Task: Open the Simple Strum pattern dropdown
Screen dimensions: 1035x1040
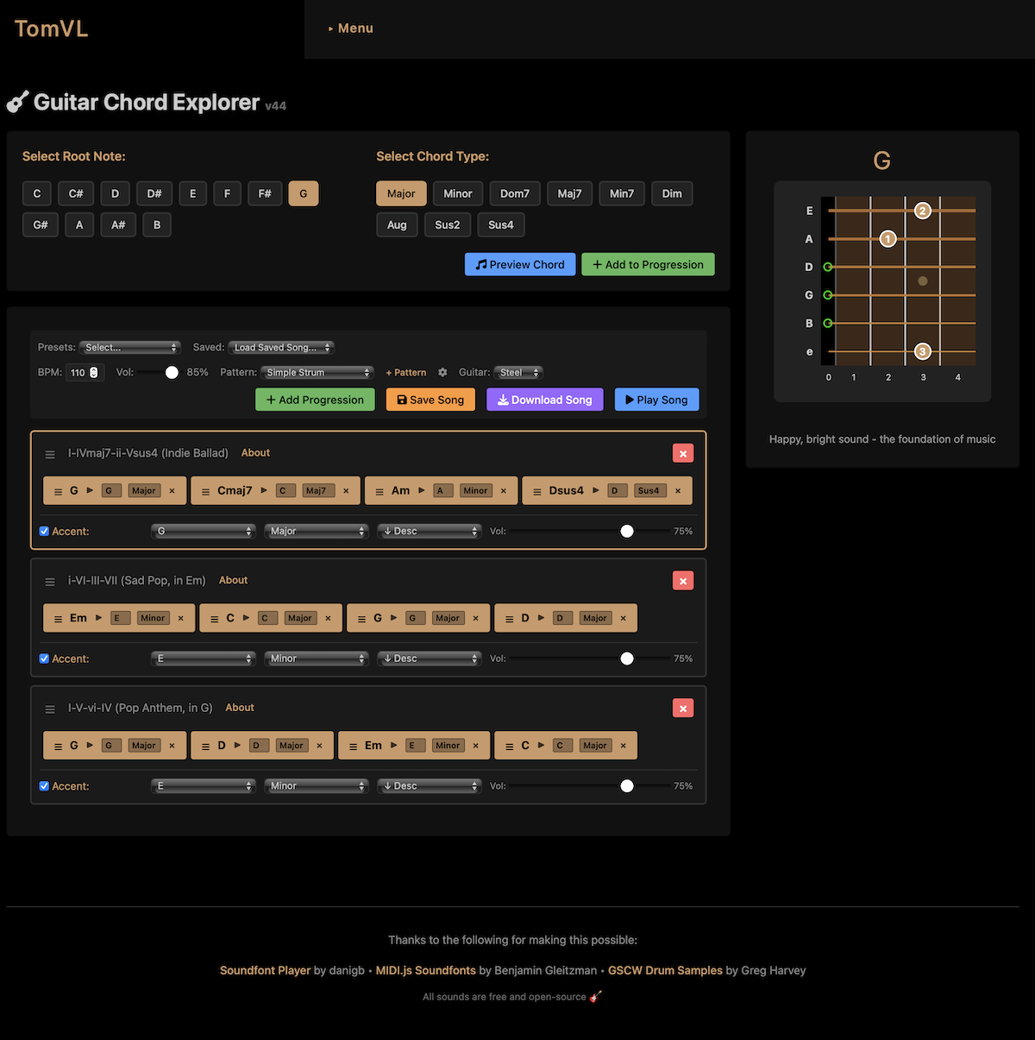Action: (316, 372)
